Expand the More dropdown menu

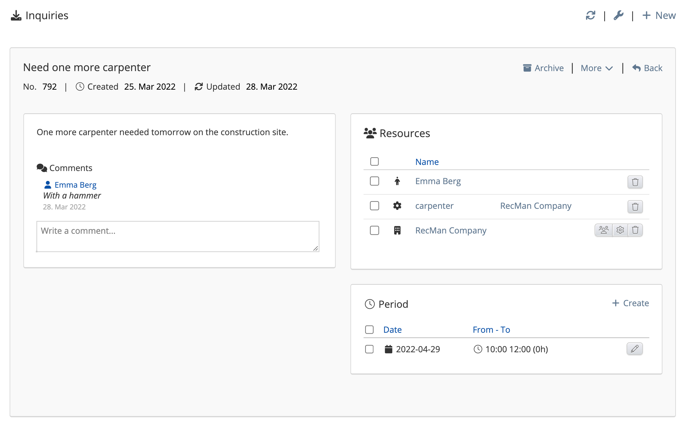[x=597, y=68]
